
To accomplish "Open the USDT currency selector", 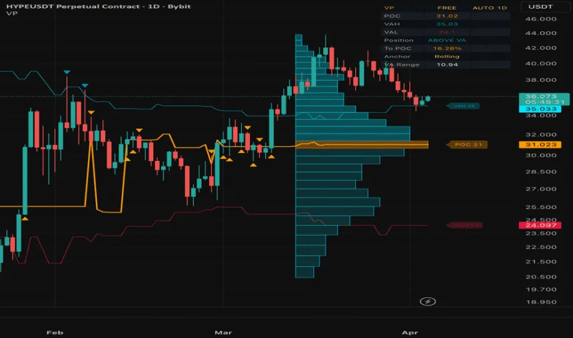I will point(538,7).
